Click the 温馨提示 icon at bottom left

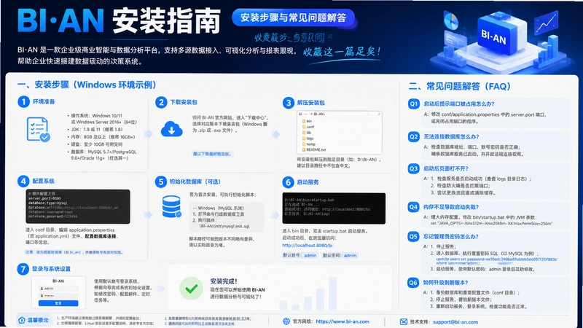click(x=22, y=320)
